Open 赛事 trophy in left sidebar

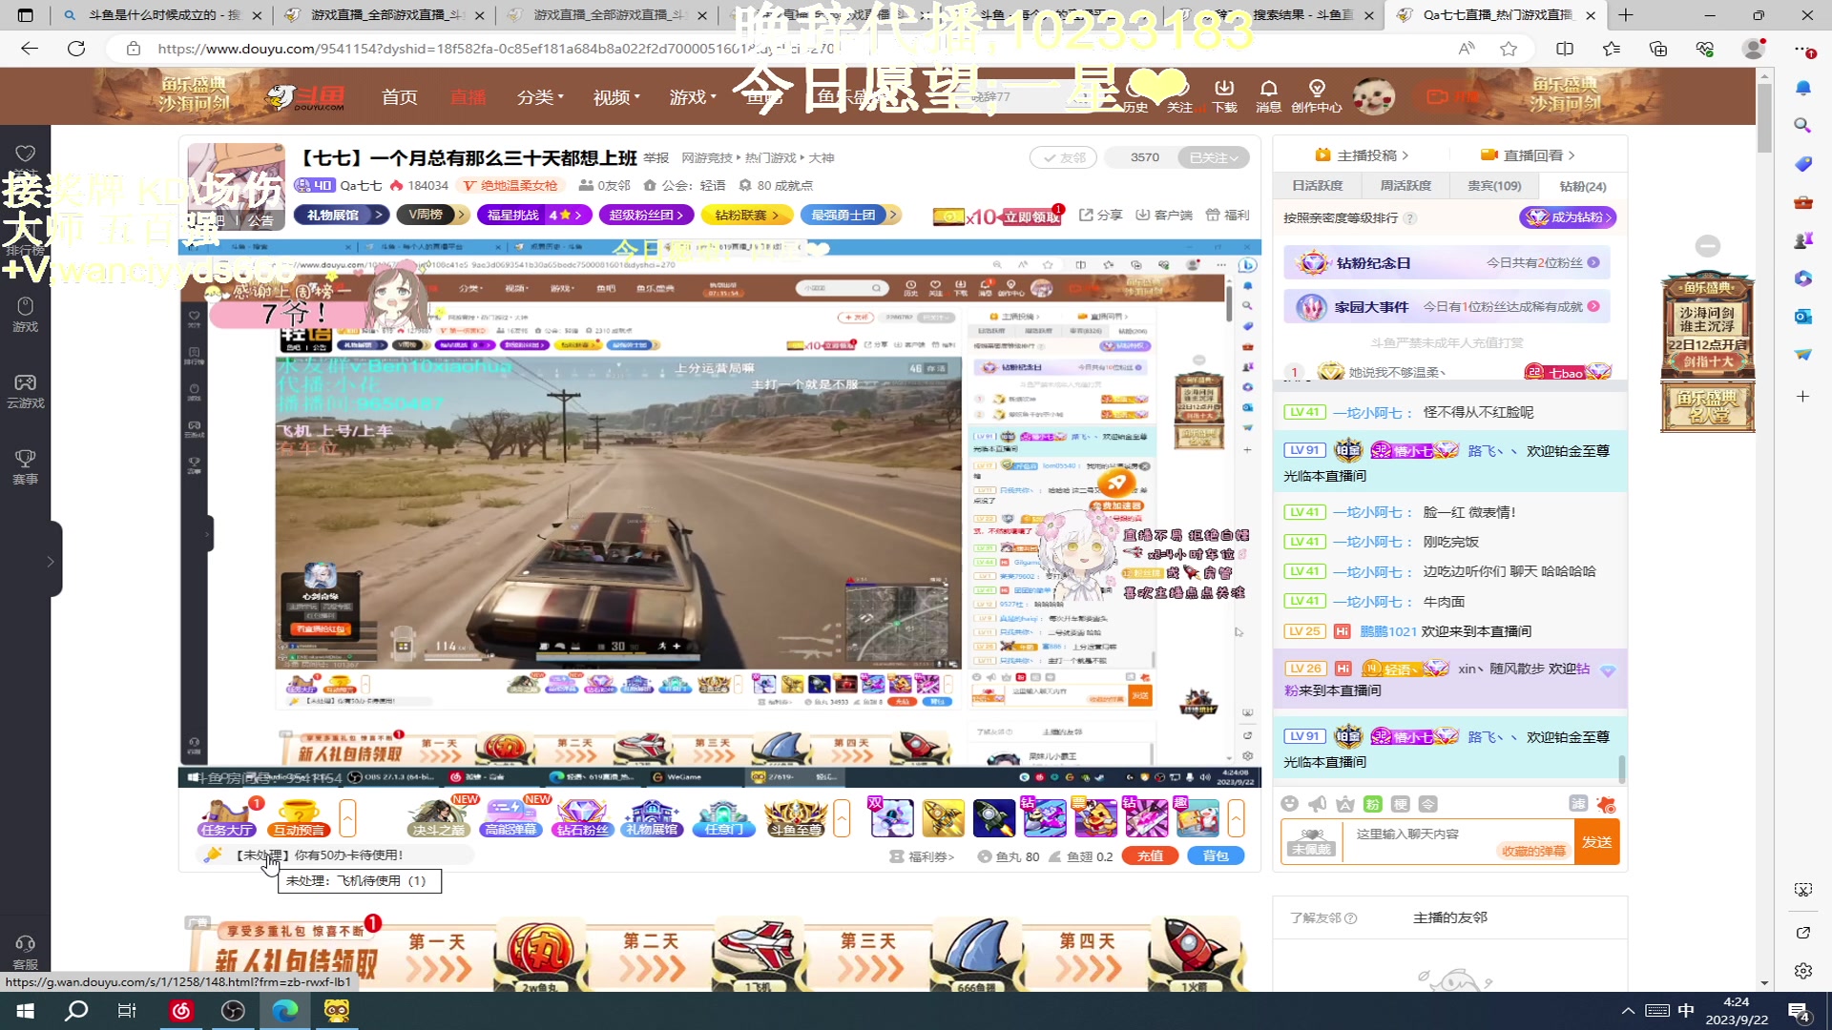tap(26, 467)
